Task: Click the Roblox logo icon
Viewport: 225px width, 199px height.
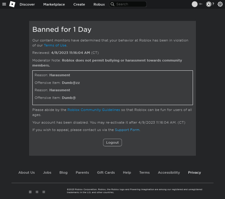Action: 12,4
